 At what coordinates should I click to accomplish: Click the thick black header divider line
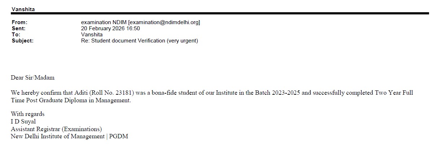point(220,13)
